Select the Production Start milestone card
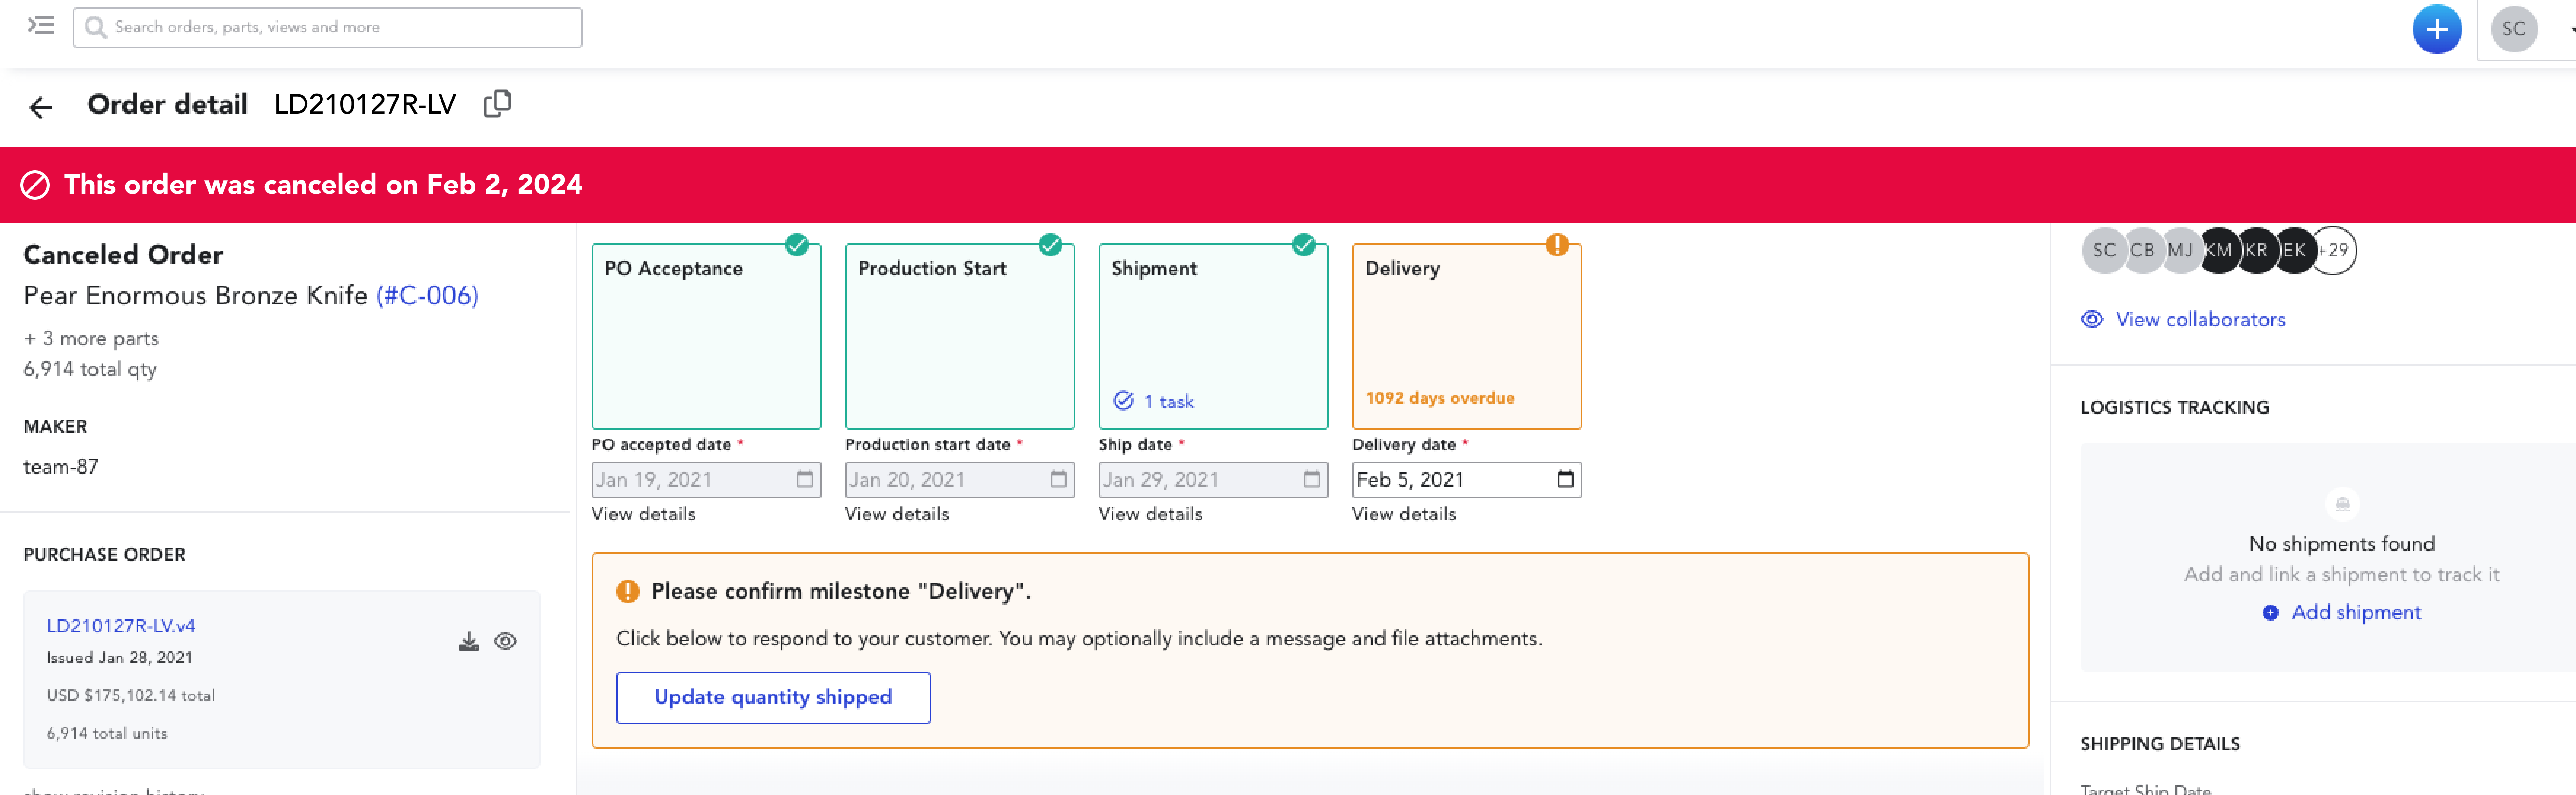 pyautogui.click(x=959, y=337)
